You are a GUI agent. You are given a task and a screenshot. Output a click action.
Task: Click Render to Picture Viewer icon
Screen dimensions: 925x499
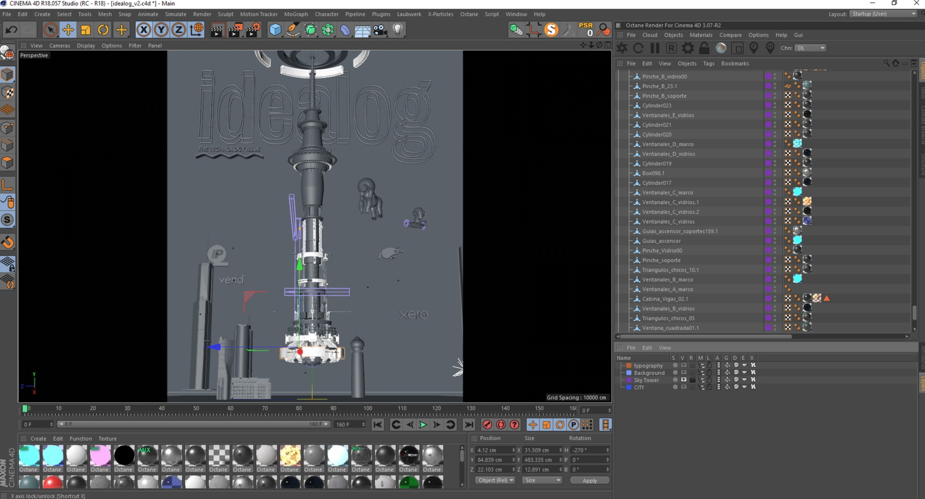(235, 30)
